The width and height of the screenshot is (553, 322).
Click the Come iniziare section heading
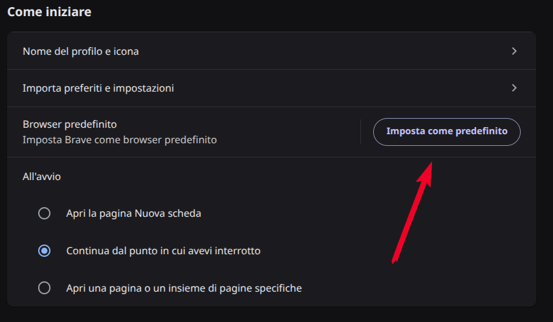coord(49,12)
